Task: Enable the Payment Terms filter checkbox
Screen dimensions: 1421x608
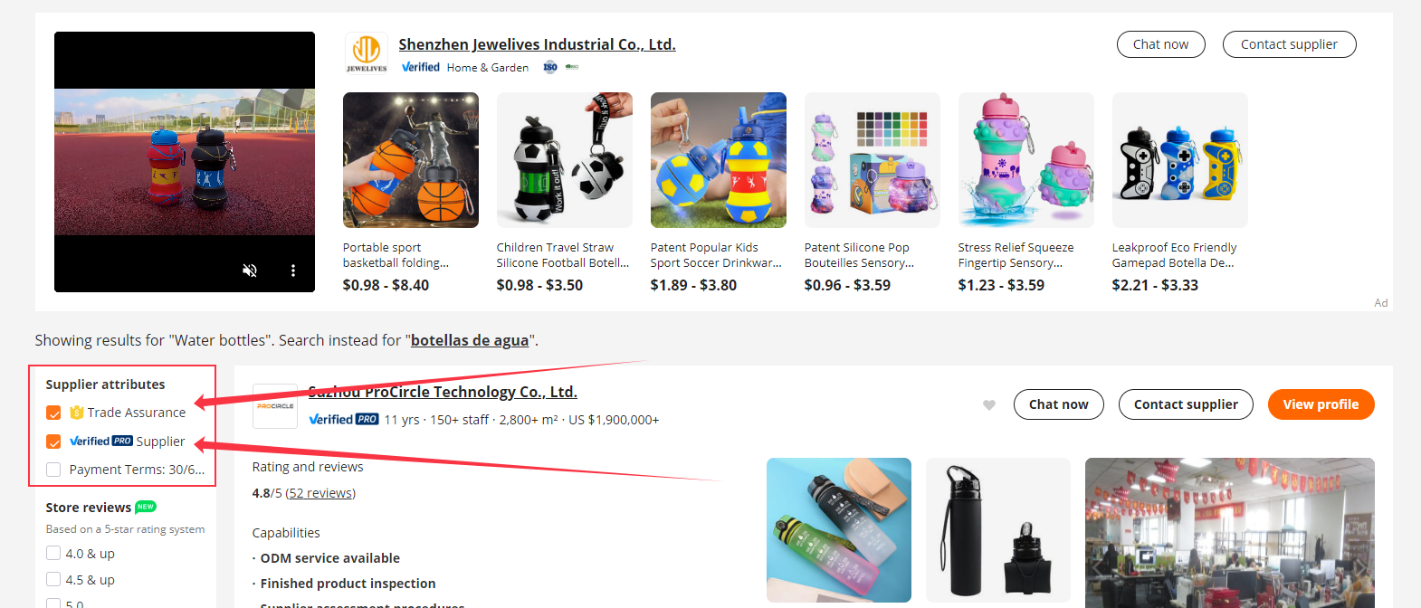Action: [x=53, y=470]
